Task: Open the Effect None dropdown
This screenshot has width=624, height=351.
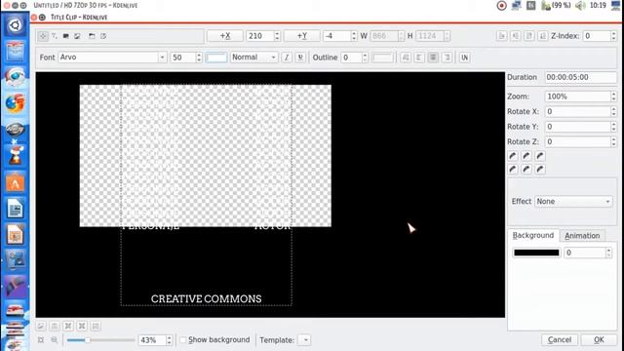Action: (x=573, y=202)
